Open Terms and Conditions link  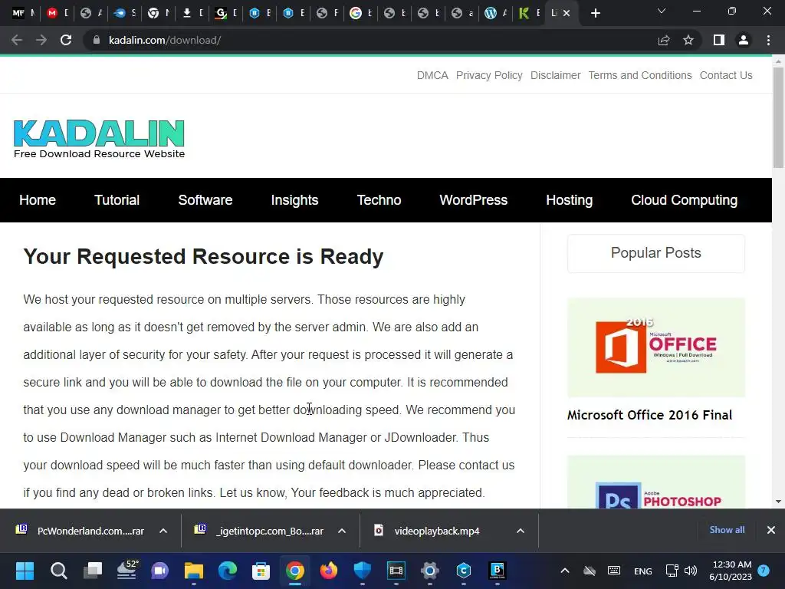pos(640,75)
